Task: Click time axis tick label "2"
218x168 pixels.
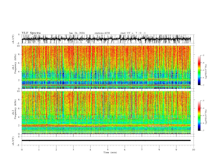Action: point(56,150)
